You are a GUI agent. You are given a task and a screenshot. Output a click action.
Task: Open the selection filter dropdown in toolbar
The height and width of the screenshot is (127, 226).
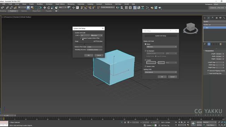[22, 7]
